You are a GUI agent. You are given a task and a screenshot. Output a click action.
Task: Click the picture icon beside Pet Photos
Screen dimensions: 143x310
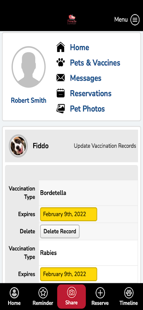(x=61, y=108)
